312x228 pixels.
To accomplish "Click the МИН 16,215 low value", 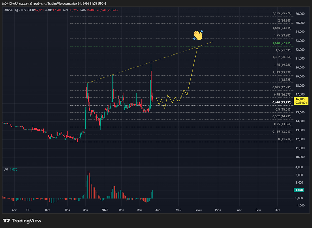I will click(x=71, y=10).
